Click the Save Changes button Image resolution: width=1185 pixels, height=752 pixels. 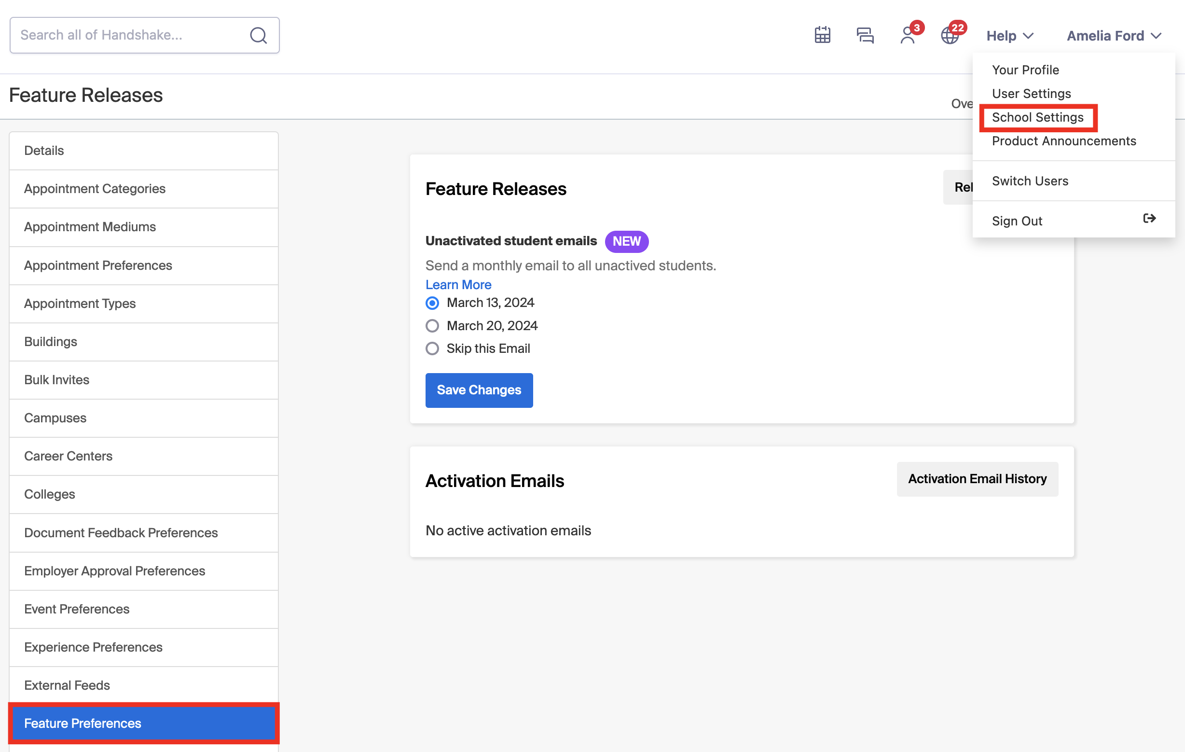click(479, 390)
